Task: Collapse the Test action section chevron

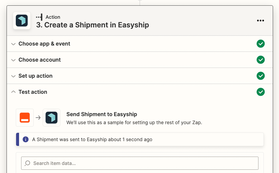Action: pos(13,92)
